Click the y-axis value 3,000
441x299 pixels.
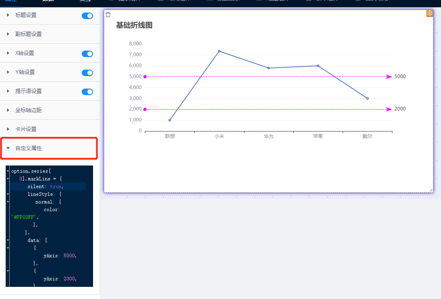tap(135, 98)
